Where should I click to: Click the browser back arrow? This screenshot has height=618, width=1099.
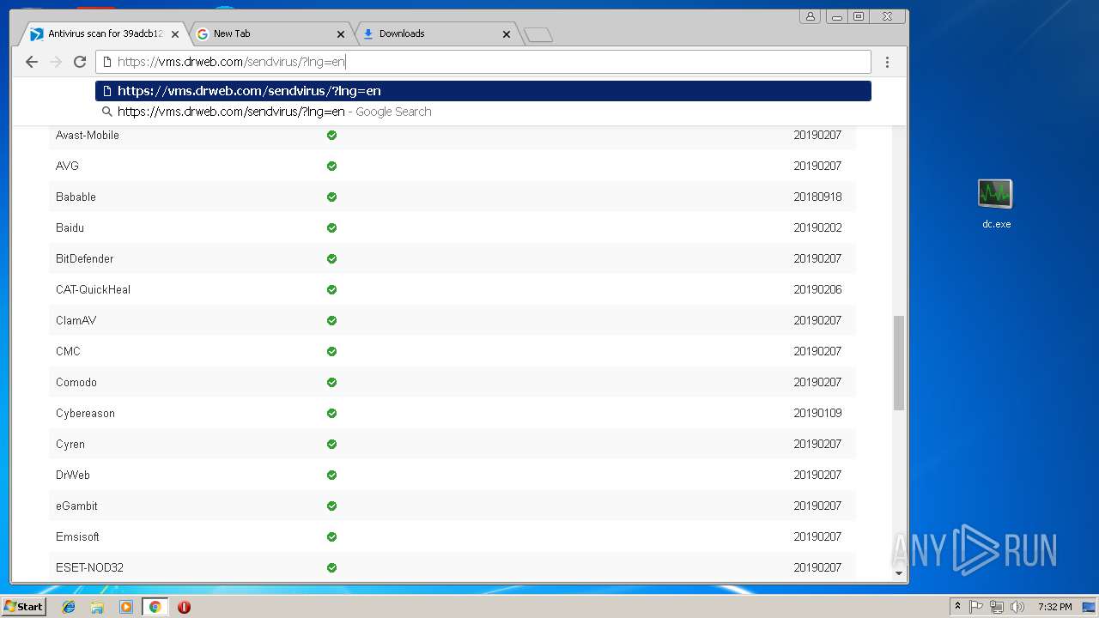tap(32, 62)
